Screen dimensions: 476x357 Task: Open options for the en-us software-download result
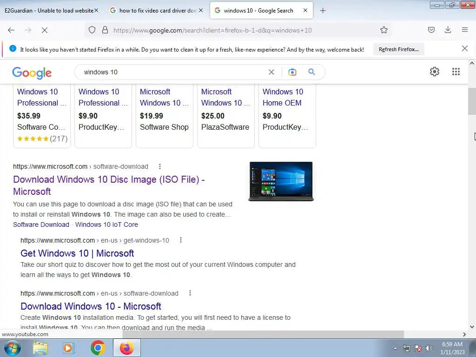190,293
